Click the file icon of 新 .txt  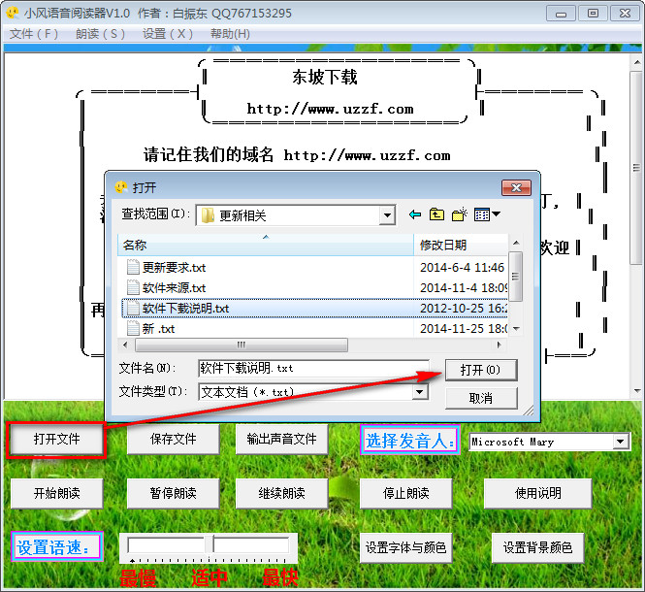pyautogui.click(x=133, y=328)
